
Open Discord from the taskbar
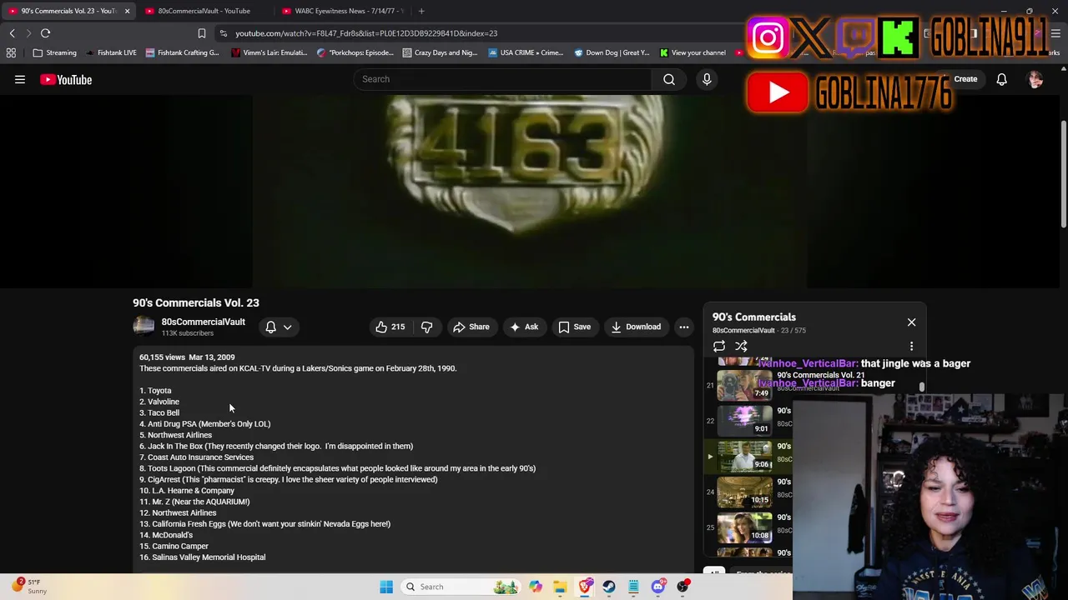click(658, 587)
